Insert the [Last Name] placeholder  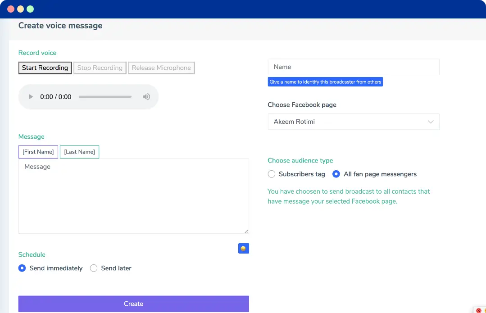[x=79, y=152]
